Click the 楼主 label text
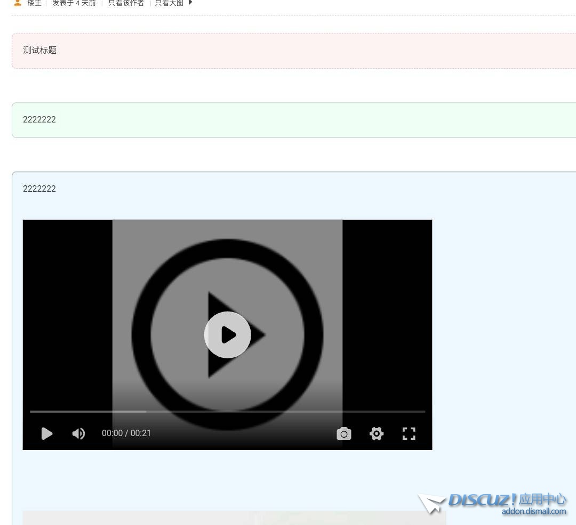Screen dimensions: 576x525 34,3
